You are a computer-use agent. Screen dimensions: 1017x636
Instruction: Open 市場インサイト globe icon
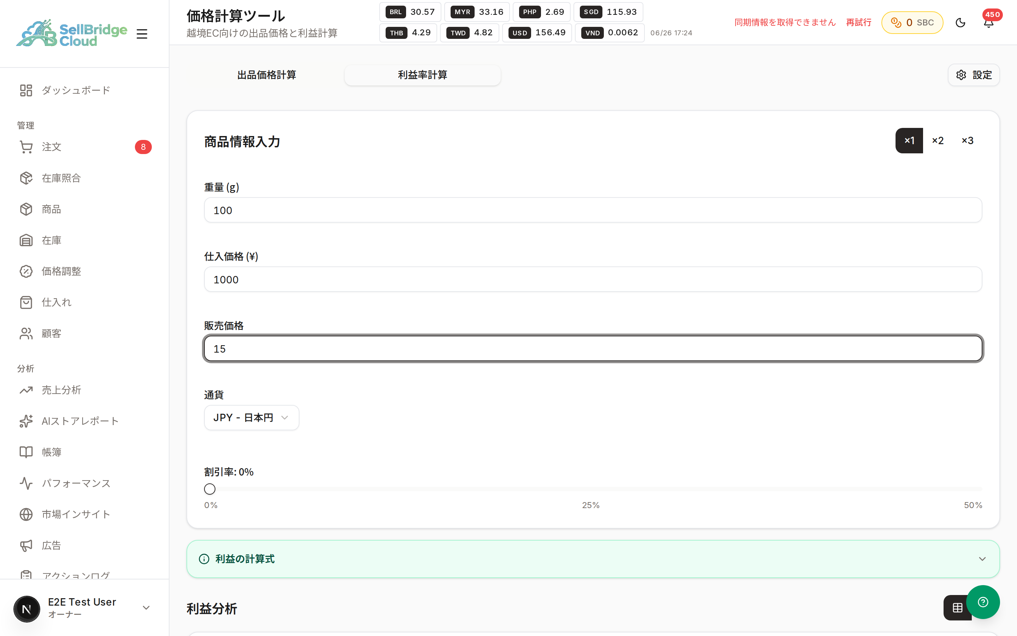pos(26,514)
